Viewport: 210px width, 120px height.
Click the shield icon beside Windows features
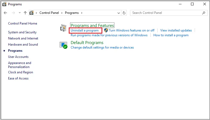[106, 30]
